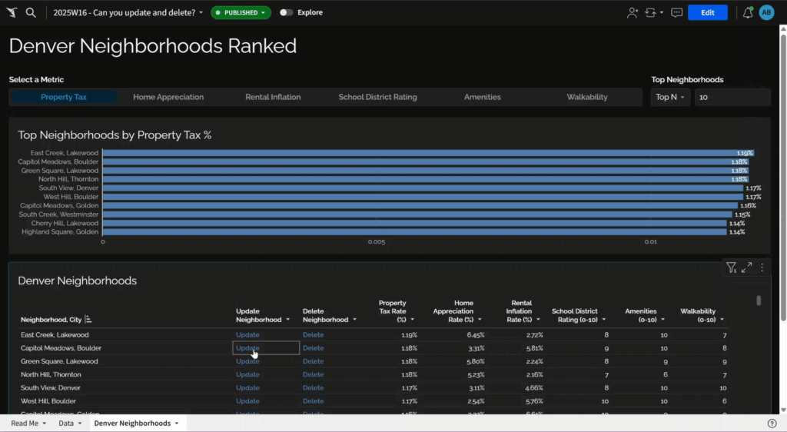Open Property Tax Rate column menu arrow
787x432 pixels.
pos(412,320)
